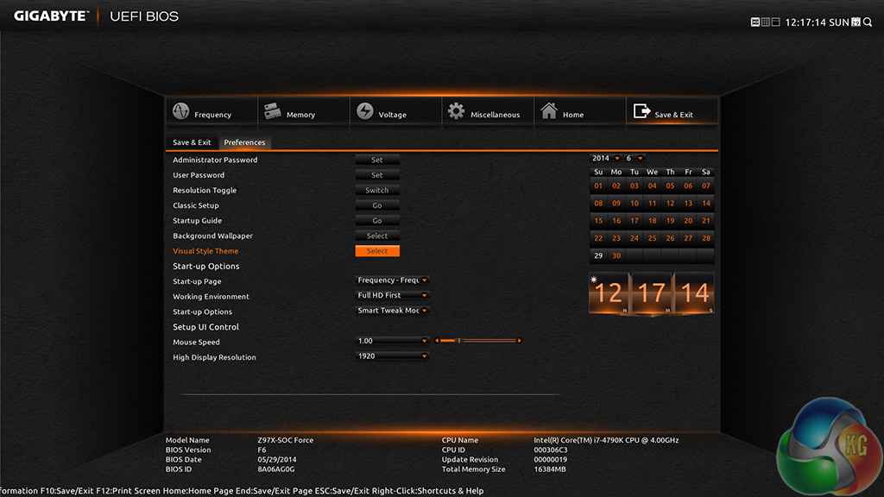Screen dimensions: 884x497
Task: Select date 24 in the calendar
Action: (635, 238)
